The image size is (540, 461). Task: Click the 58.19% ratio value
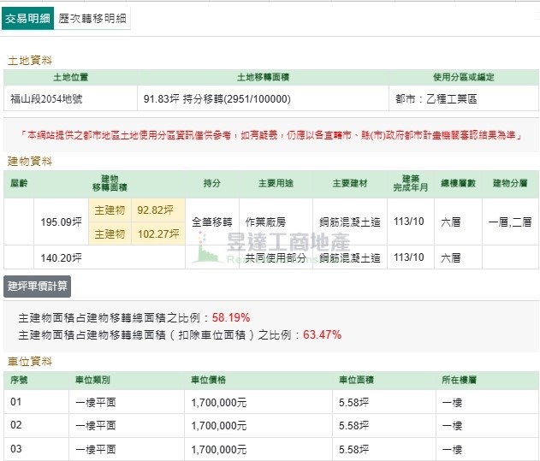(x=230, y=317)
